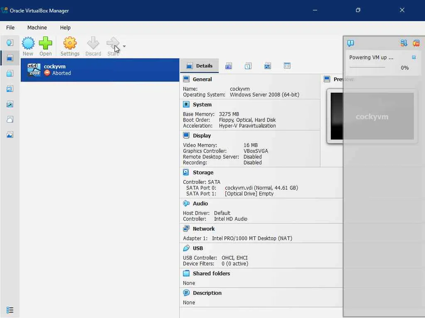Viewport: 425px width, 318px height.
Task: Click the Intel PRO/1000 MT Desktop (NAT) adapter
Action: tap(252, 238)
